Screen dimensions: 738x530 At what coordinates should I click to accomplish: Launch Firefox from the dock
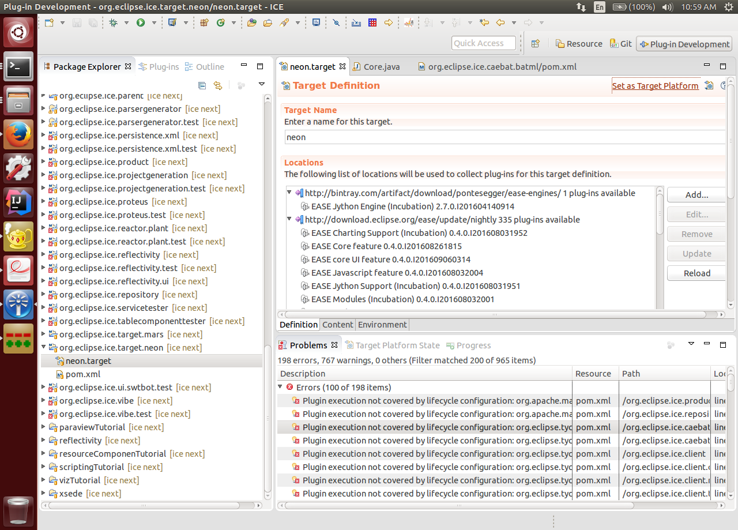[18, 134]
